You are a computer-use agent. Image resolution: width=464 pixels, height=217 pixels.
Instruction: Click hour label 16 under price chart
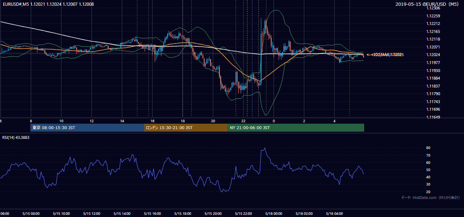coord(152,121)
